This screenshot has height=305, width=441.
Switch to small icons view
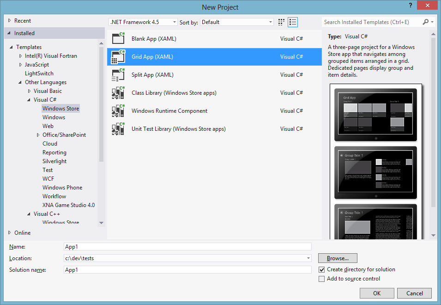[282, 22]
